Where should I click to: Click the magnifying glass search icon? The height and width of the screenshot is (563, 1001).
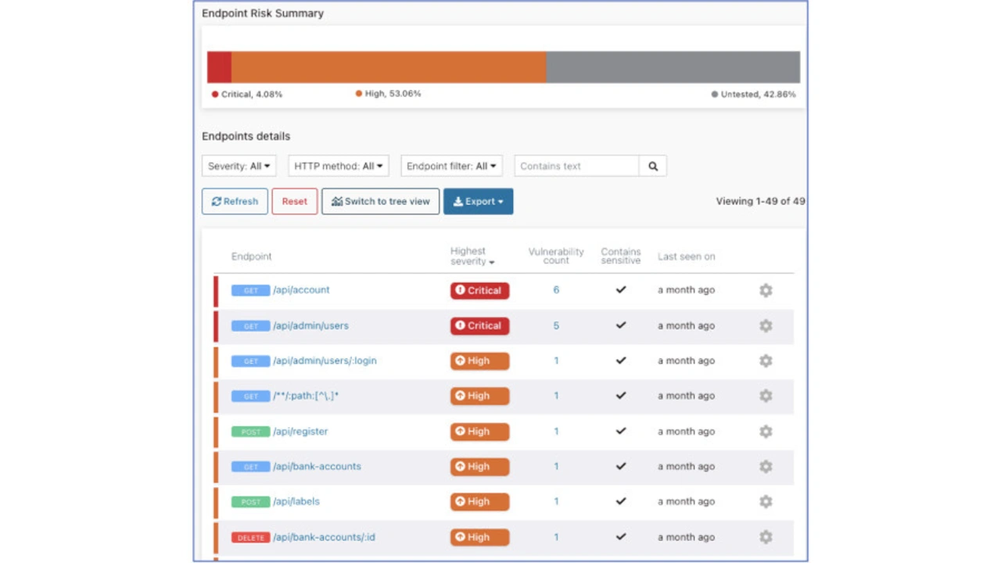pos(653,166)
